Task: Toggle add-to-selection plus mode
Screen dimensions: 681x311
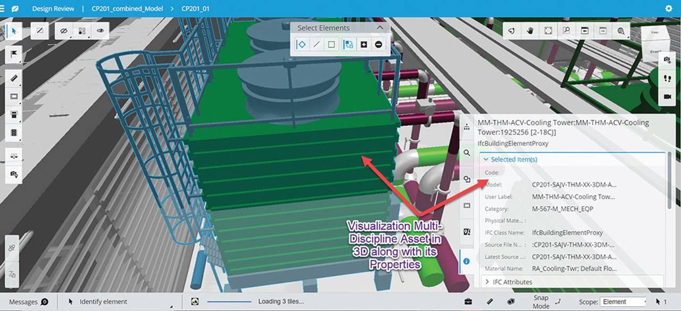Action: point(364,45)
